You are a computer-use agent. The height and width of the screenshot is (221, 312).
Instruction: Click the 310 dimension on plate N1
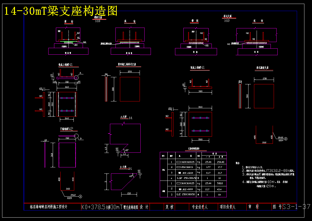coord(67,82)
